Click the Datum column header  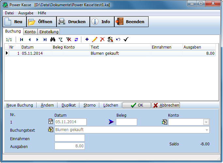click(x=36, y=47)
